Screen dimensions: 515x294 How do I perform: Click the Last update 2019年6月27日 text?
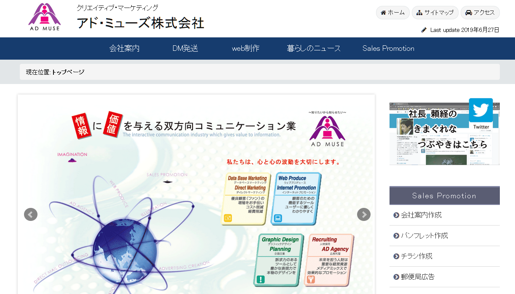(465, 30)
